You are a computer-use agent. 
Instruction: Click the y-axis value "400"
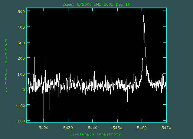[21, 27]
